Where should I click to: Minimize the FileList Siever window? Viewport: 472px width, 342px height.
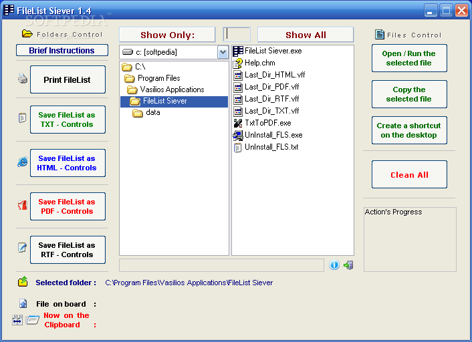tap(431, 11)
